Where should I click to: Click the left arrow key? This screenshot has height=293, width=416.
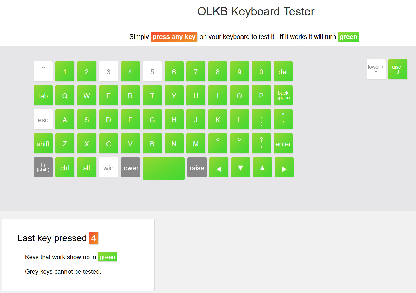(x=219, y=168)
